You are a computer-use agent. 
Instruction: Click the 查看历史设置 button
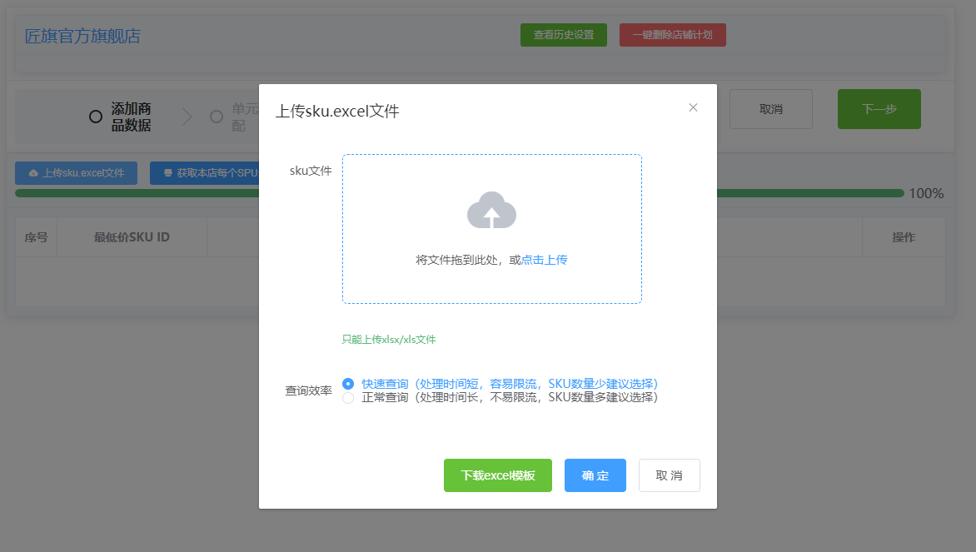(563, 35)
